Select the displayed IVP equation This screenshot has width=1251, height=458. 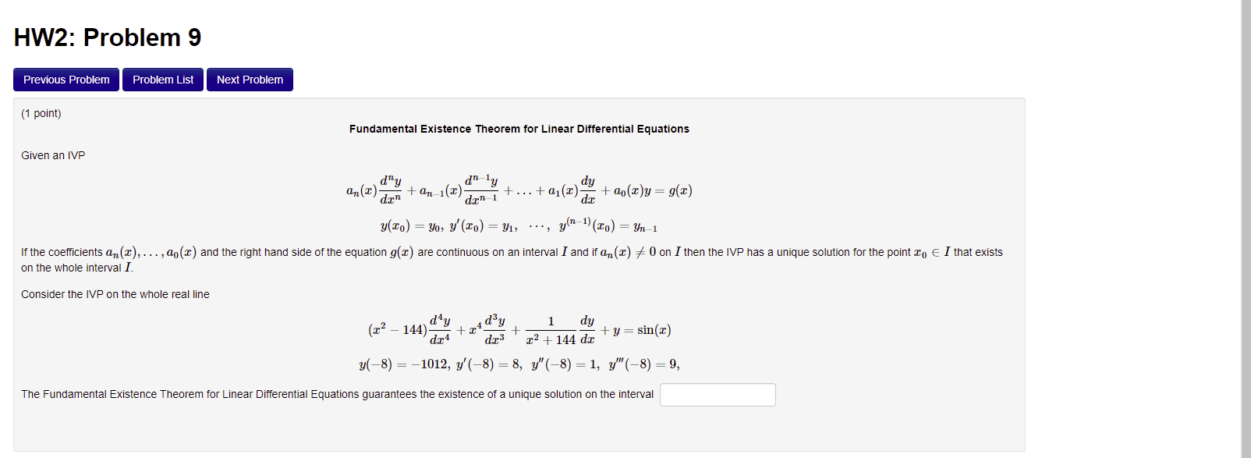[x=518, y=329]
